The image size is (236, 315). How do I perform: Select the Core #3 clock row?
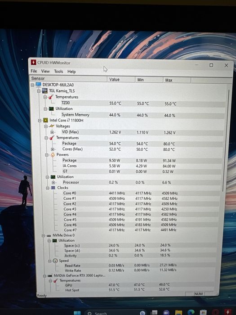click(x=141, y=209)
